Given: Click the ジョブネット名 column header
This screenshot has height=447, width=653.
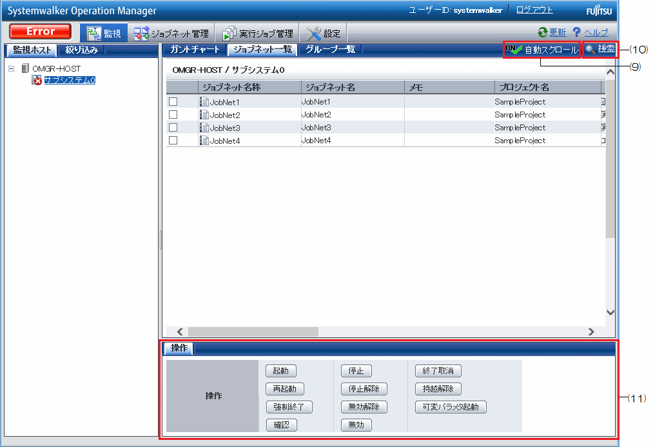Looking at the screenshot, I should point(353,87).
